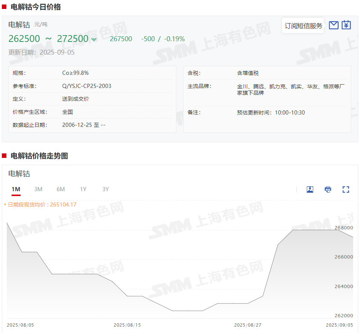Screen dimensions: 361x333
Task: Click the 268000 y-axis label
Action: (x=343, y=227)
